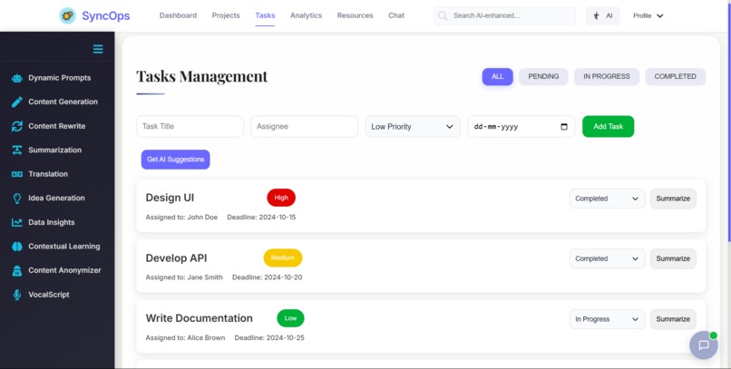
Task: Open the Analytics nav item
Action: pyautogui.click(x=306, y=15)
